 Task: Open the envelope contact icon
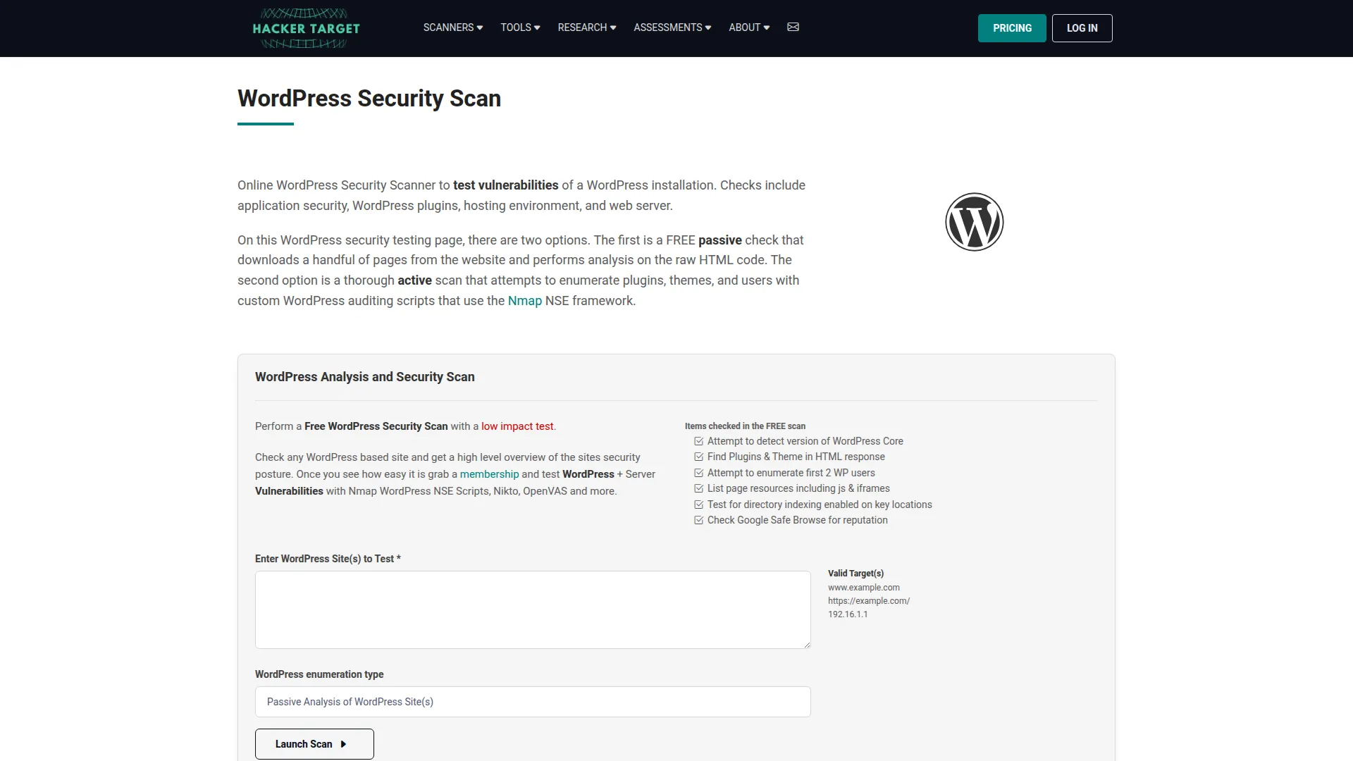pos(793,27)
